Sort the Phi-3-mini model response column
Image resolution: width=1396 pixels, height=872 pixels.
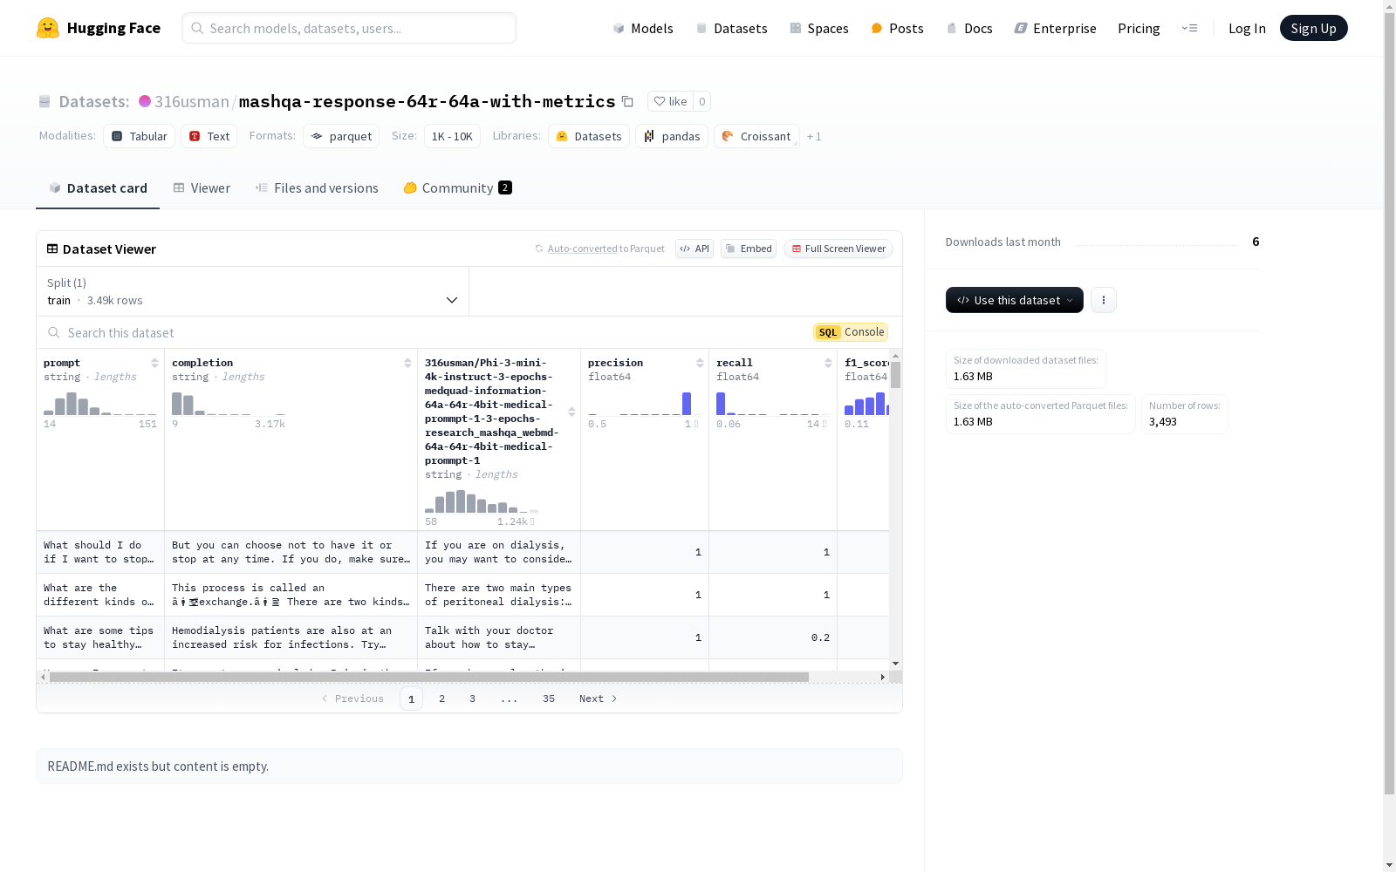pos(571,412)
